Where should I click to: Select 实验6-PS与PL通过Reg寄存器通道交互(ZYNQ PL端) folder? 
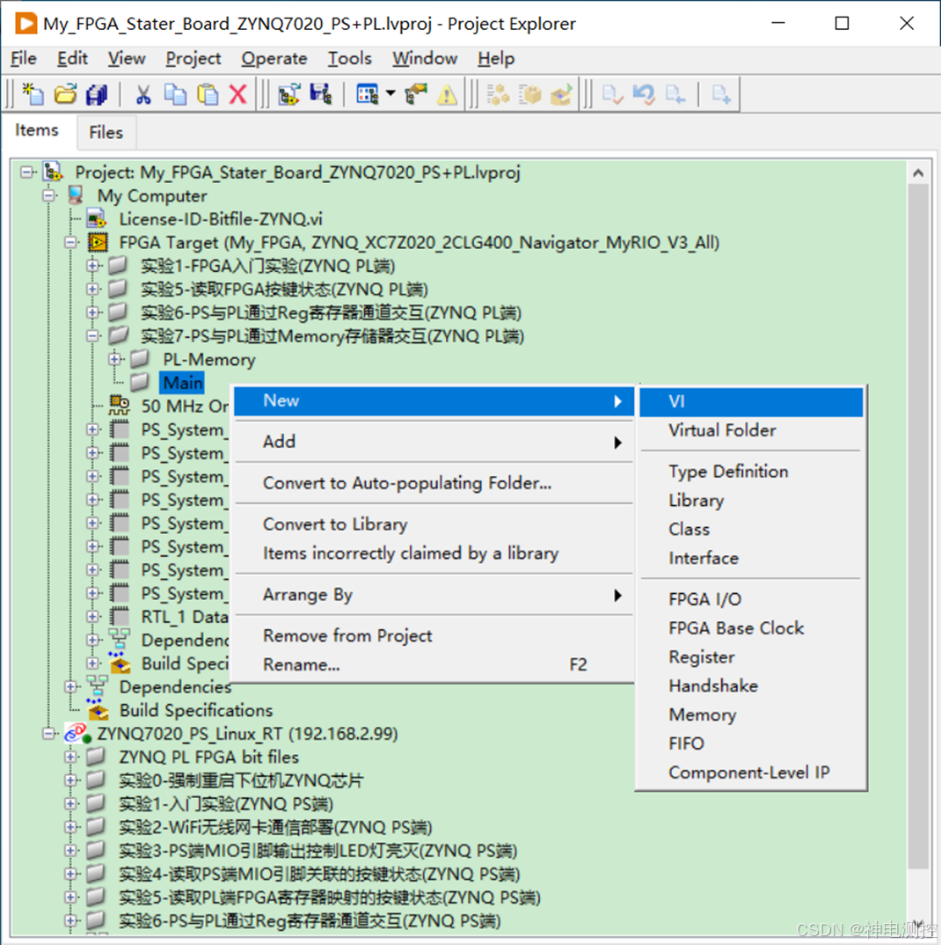(x=331, y=312)
